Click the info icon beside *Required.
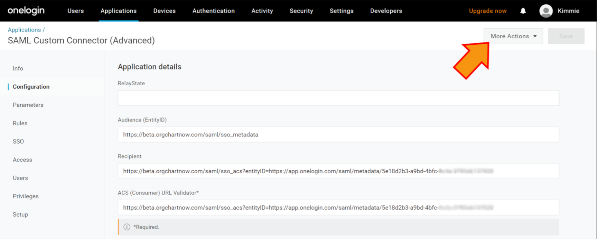 click(127, 227)
